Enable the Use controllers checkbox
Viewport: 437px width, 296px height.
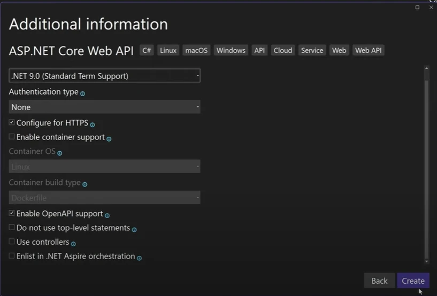[x=12, y=242]
